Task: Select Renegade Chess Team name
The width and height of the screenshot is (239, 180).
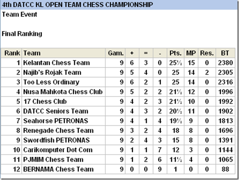Action: point(58,131)
